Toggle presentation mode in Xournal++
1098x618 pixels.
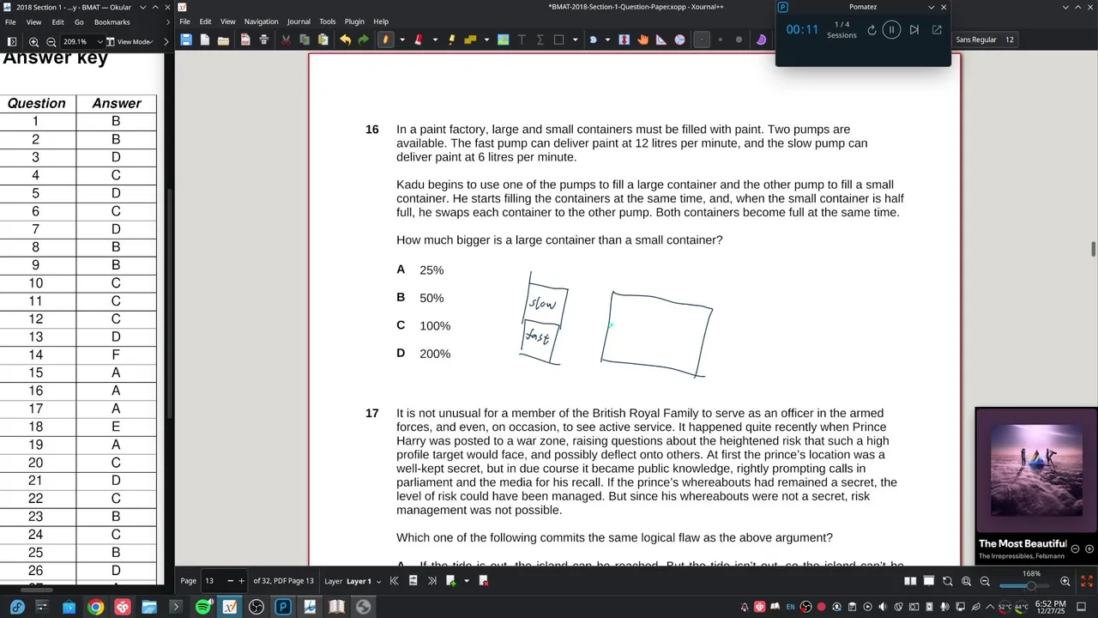point(929,581)
